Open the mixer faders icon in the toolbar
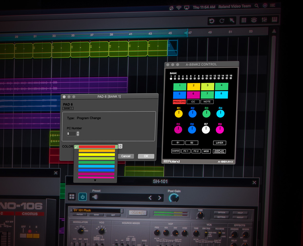 (x=264, y=20)
